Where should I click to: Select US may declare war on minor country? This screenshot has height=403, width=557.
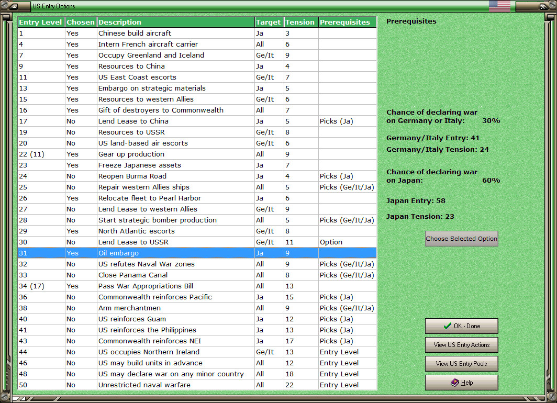197,374
